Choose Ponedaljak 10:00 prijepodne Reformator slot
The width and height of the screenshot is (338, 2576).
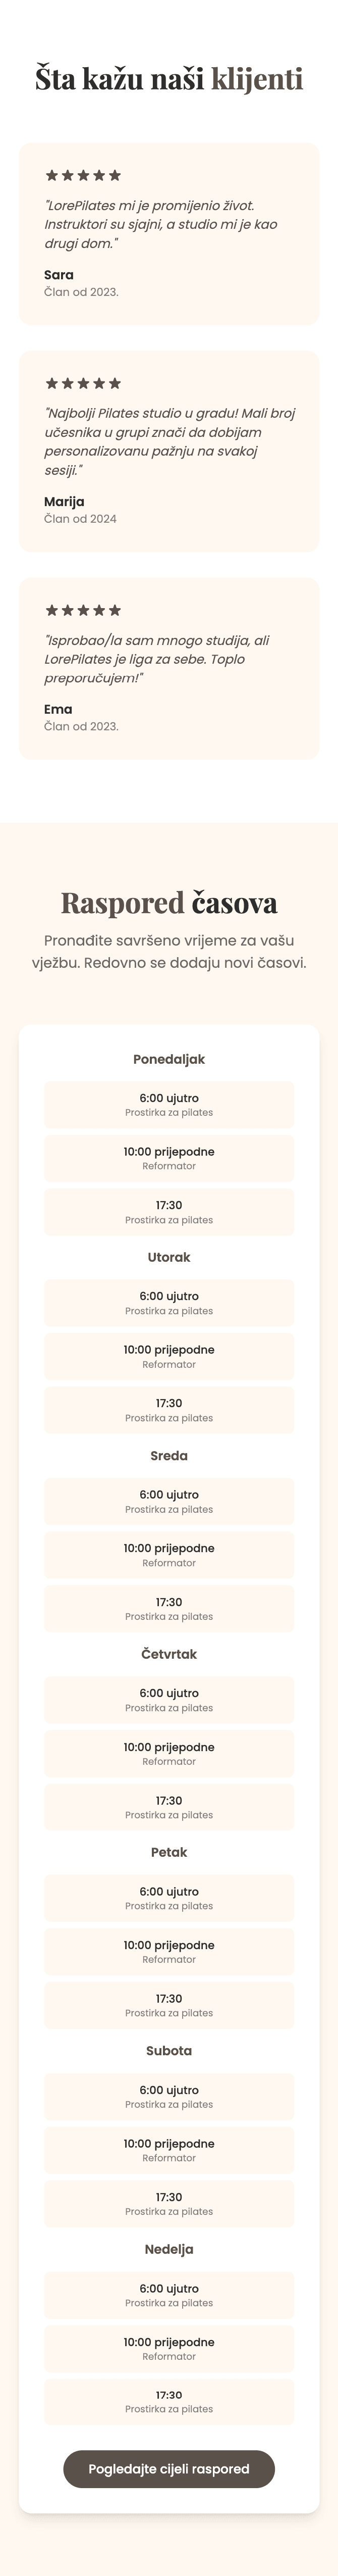coord(169,1158)
